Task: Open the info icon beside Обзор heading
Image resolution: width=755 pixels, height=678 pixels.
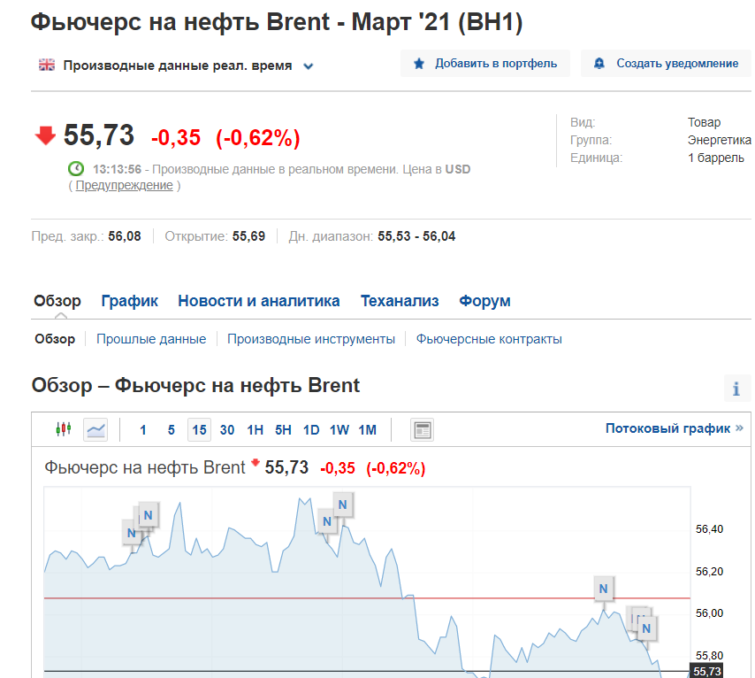Action: 736,389
